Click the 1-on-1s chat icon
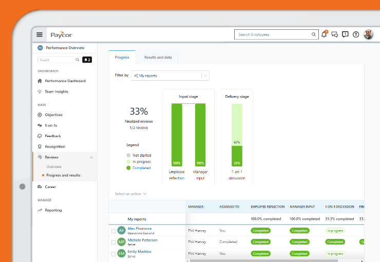 point(40,125)
